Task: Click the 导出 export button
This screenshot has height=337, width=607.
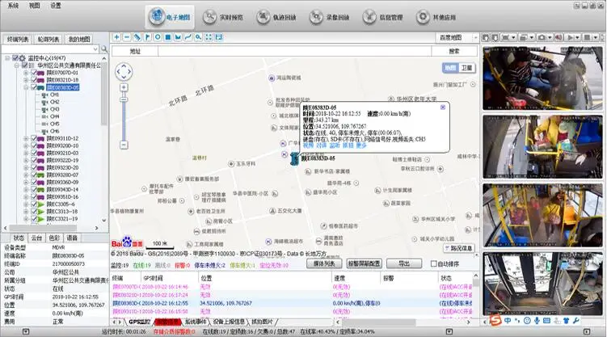Action: click(x=399, y=263)
